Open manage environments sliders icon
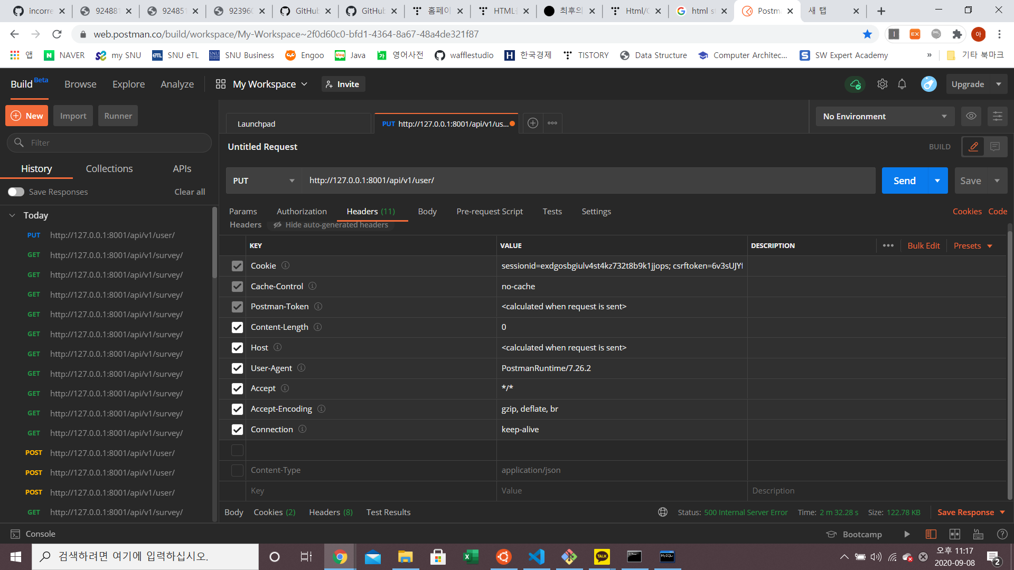Screen dimensions: 1014x570 tap(997, 116)
